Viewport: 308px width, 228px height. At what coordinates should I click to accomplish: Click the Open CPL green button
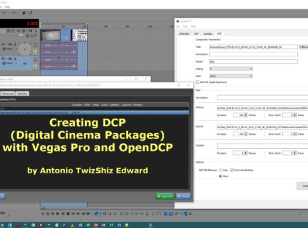(x=165, y=197)
